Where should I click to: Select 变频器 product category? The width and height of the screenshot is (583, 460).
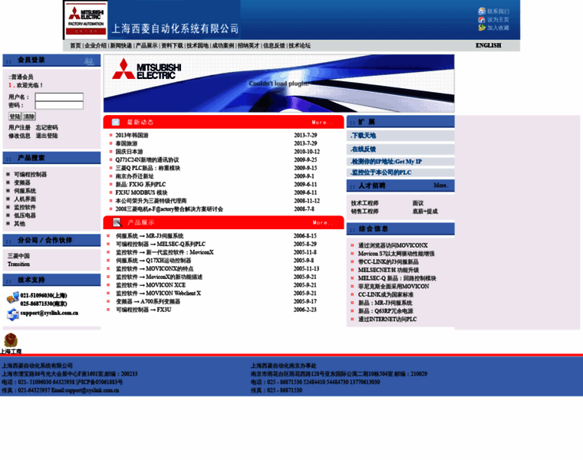[x=22, y=182]
